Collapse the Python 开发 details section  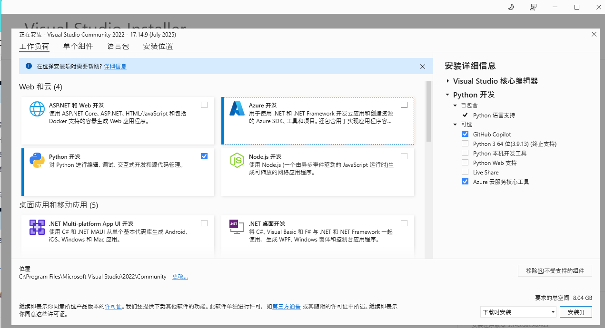click(447, 95)
